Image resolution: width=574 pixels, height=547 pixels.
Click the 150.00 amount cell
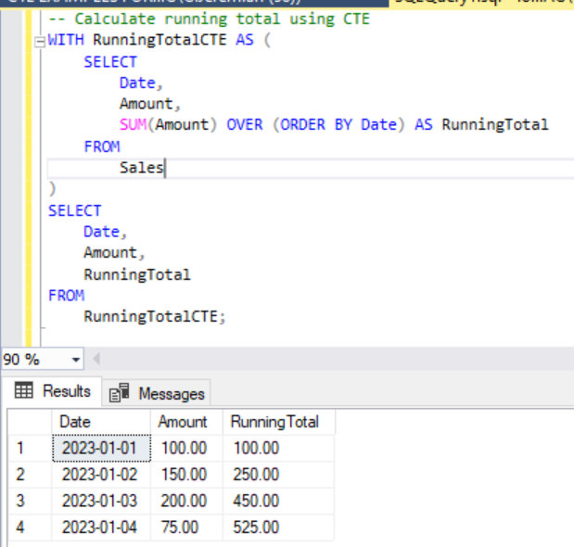click(x=185, y=475)
